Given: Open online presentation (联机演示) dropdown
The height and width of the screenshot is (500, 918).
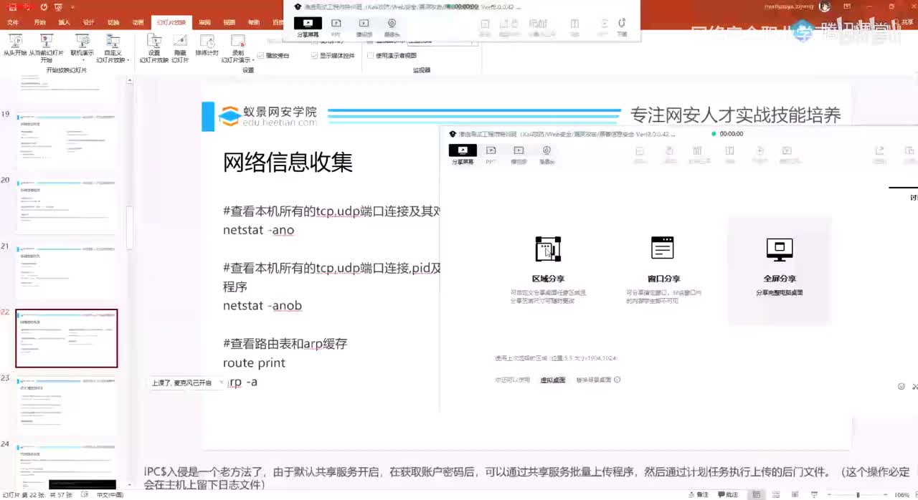Looking at the screenshot, I should [x=82, y=47].
